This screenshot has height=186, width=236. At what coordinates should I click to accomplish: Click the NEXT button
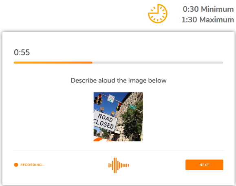point(204,165)
